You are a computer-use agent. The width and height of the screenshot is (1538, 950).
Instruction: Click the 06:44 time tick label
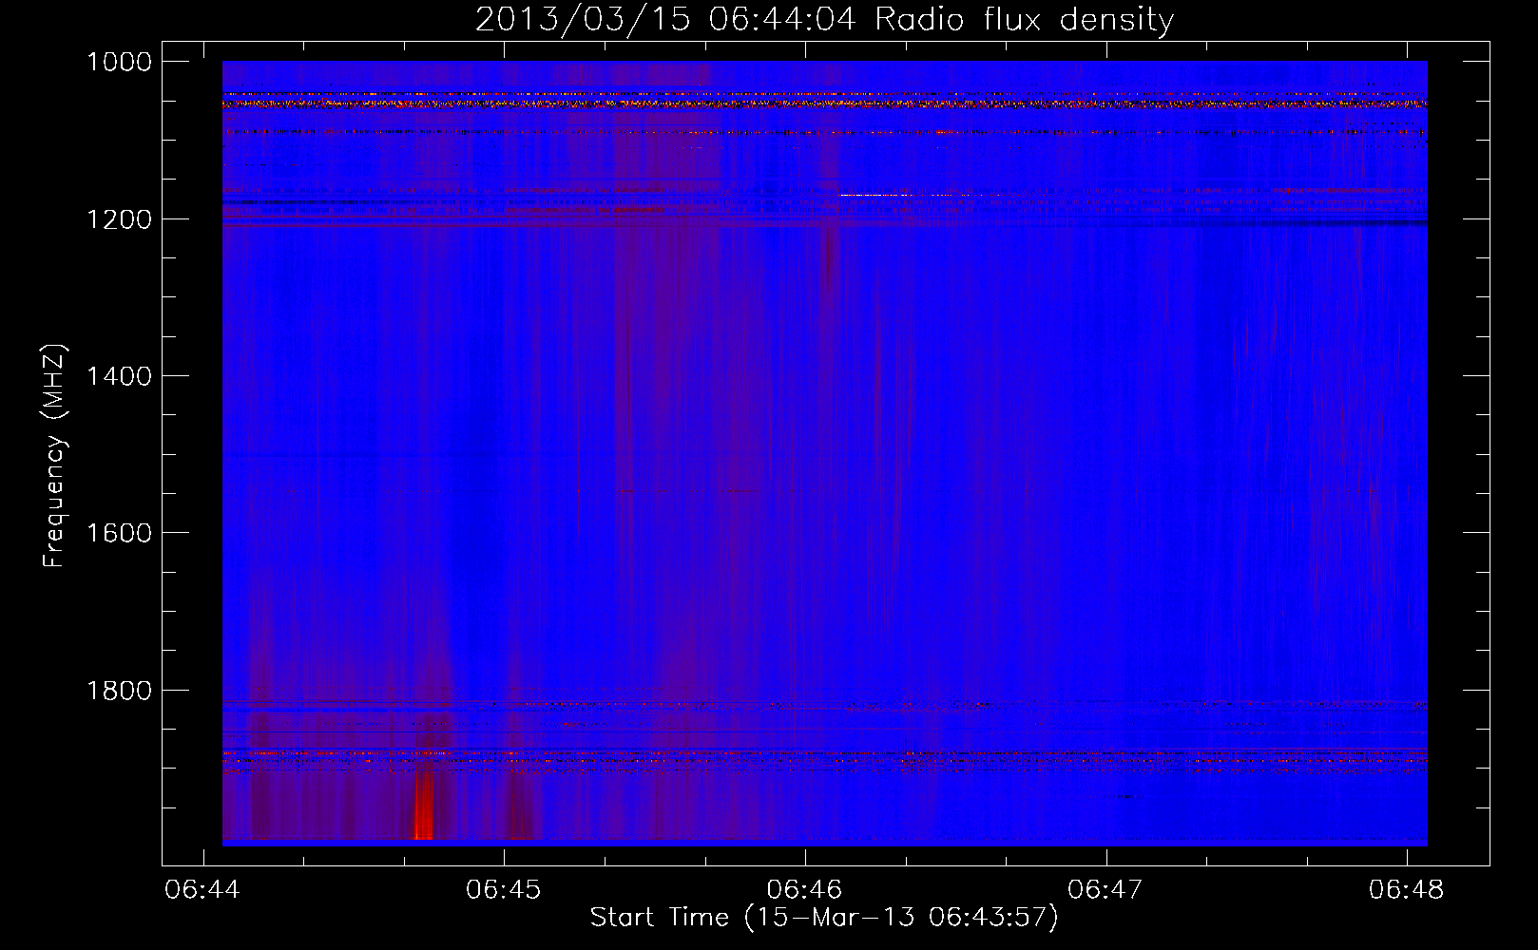(x=202, y=890)
